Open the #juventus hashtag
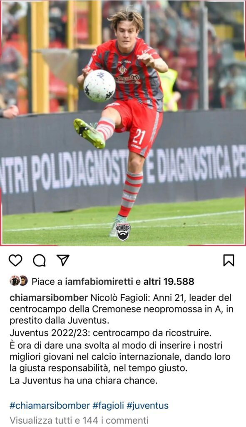Viewport: 246px width, 427px height. click(x=148, y=405)
